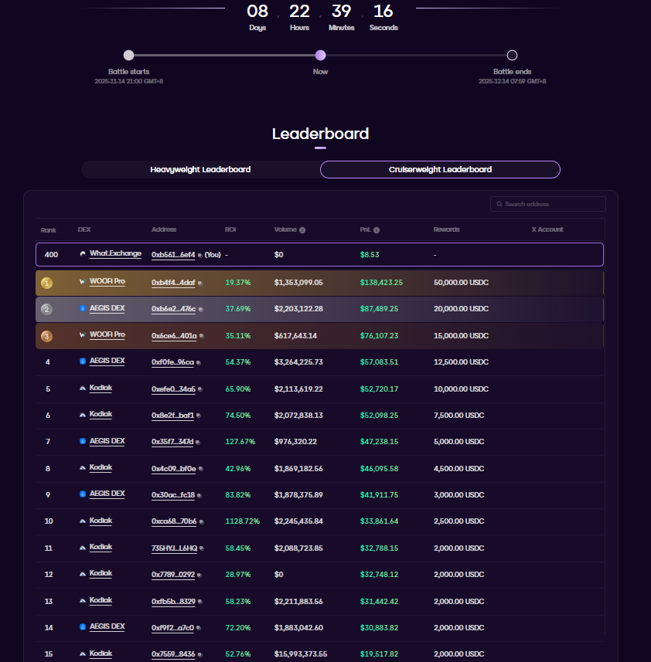The height and width of the screenshot is (662, 651).
Task: Open the PnL column info icon
Action: click(377, 230)
